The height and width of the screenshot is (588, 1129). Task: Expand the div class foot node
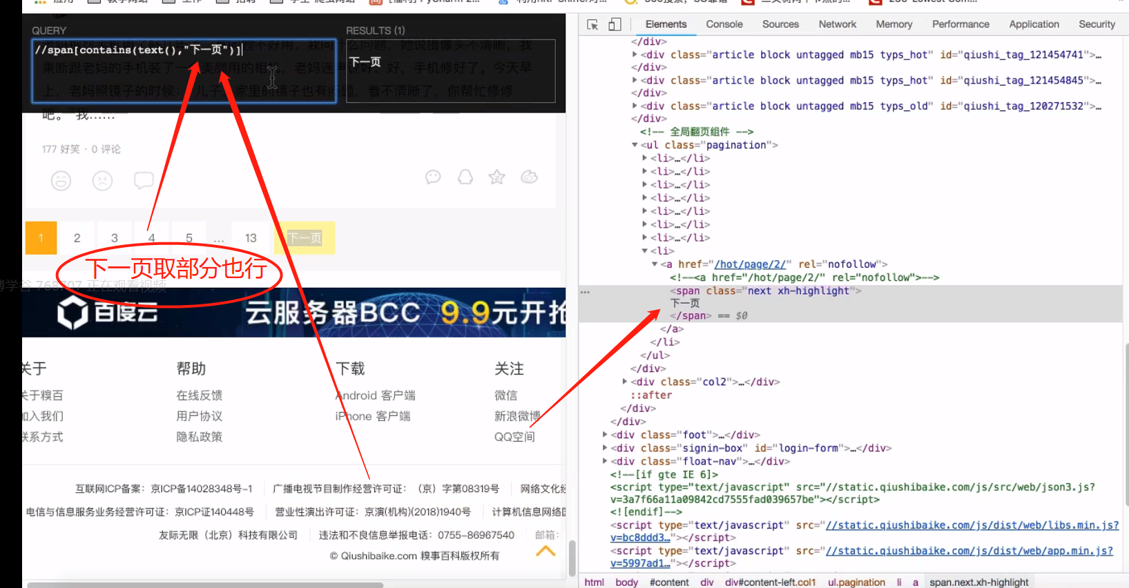[x=605, y=435]
